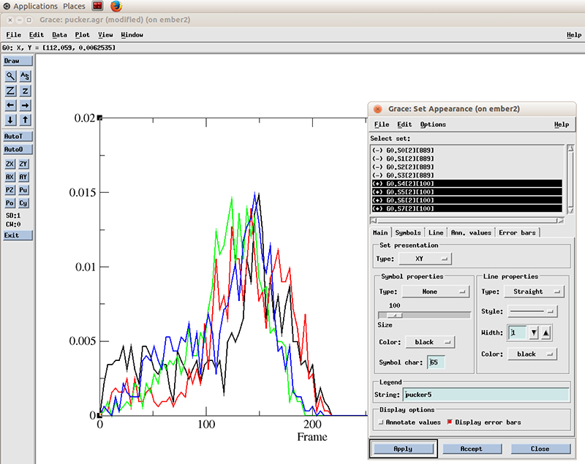Screen dimensions: 585x464
Task: Select the magnifier zoom tool
Action: coord(10,76)
